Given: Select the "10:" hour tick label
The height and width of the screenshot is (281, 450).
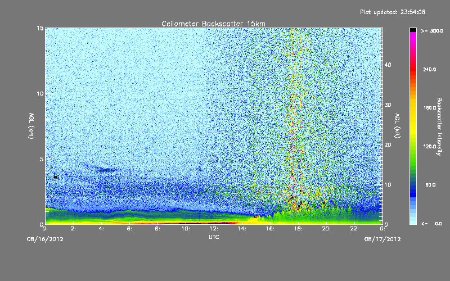Looking at the screenshot, I should coord(186,229).
